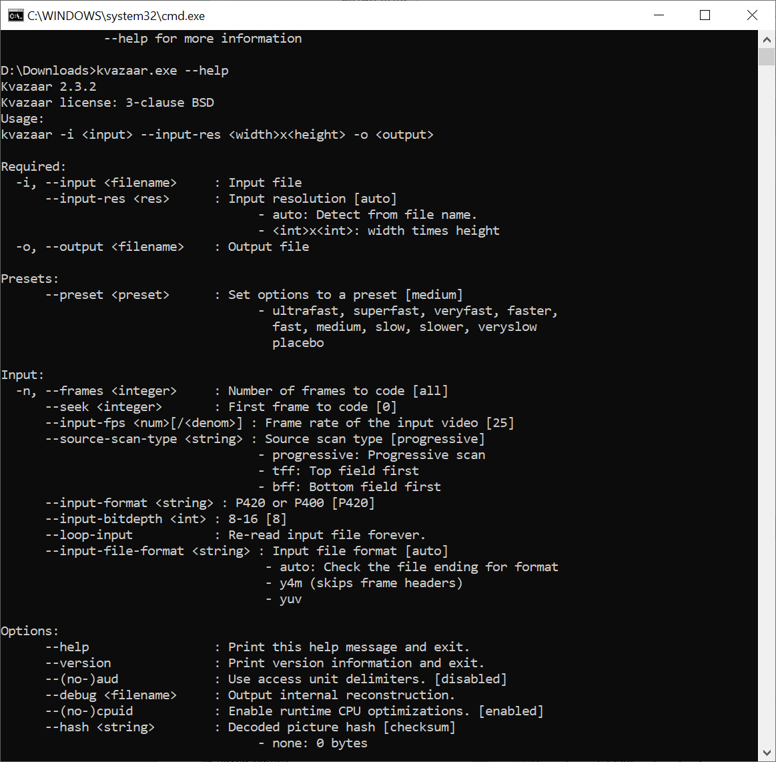776x762 pixels.
Task: Click the 'none: 0 bytes' text
Action: coord(320,743)
